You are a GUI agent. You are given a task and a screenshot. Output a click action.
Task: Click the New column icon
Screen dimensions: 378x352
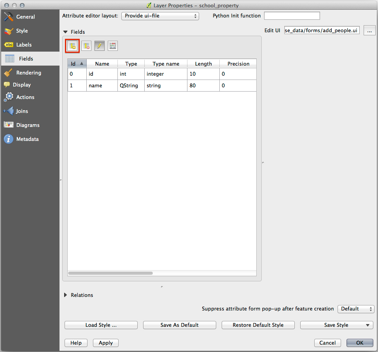(x=72, y=46)
